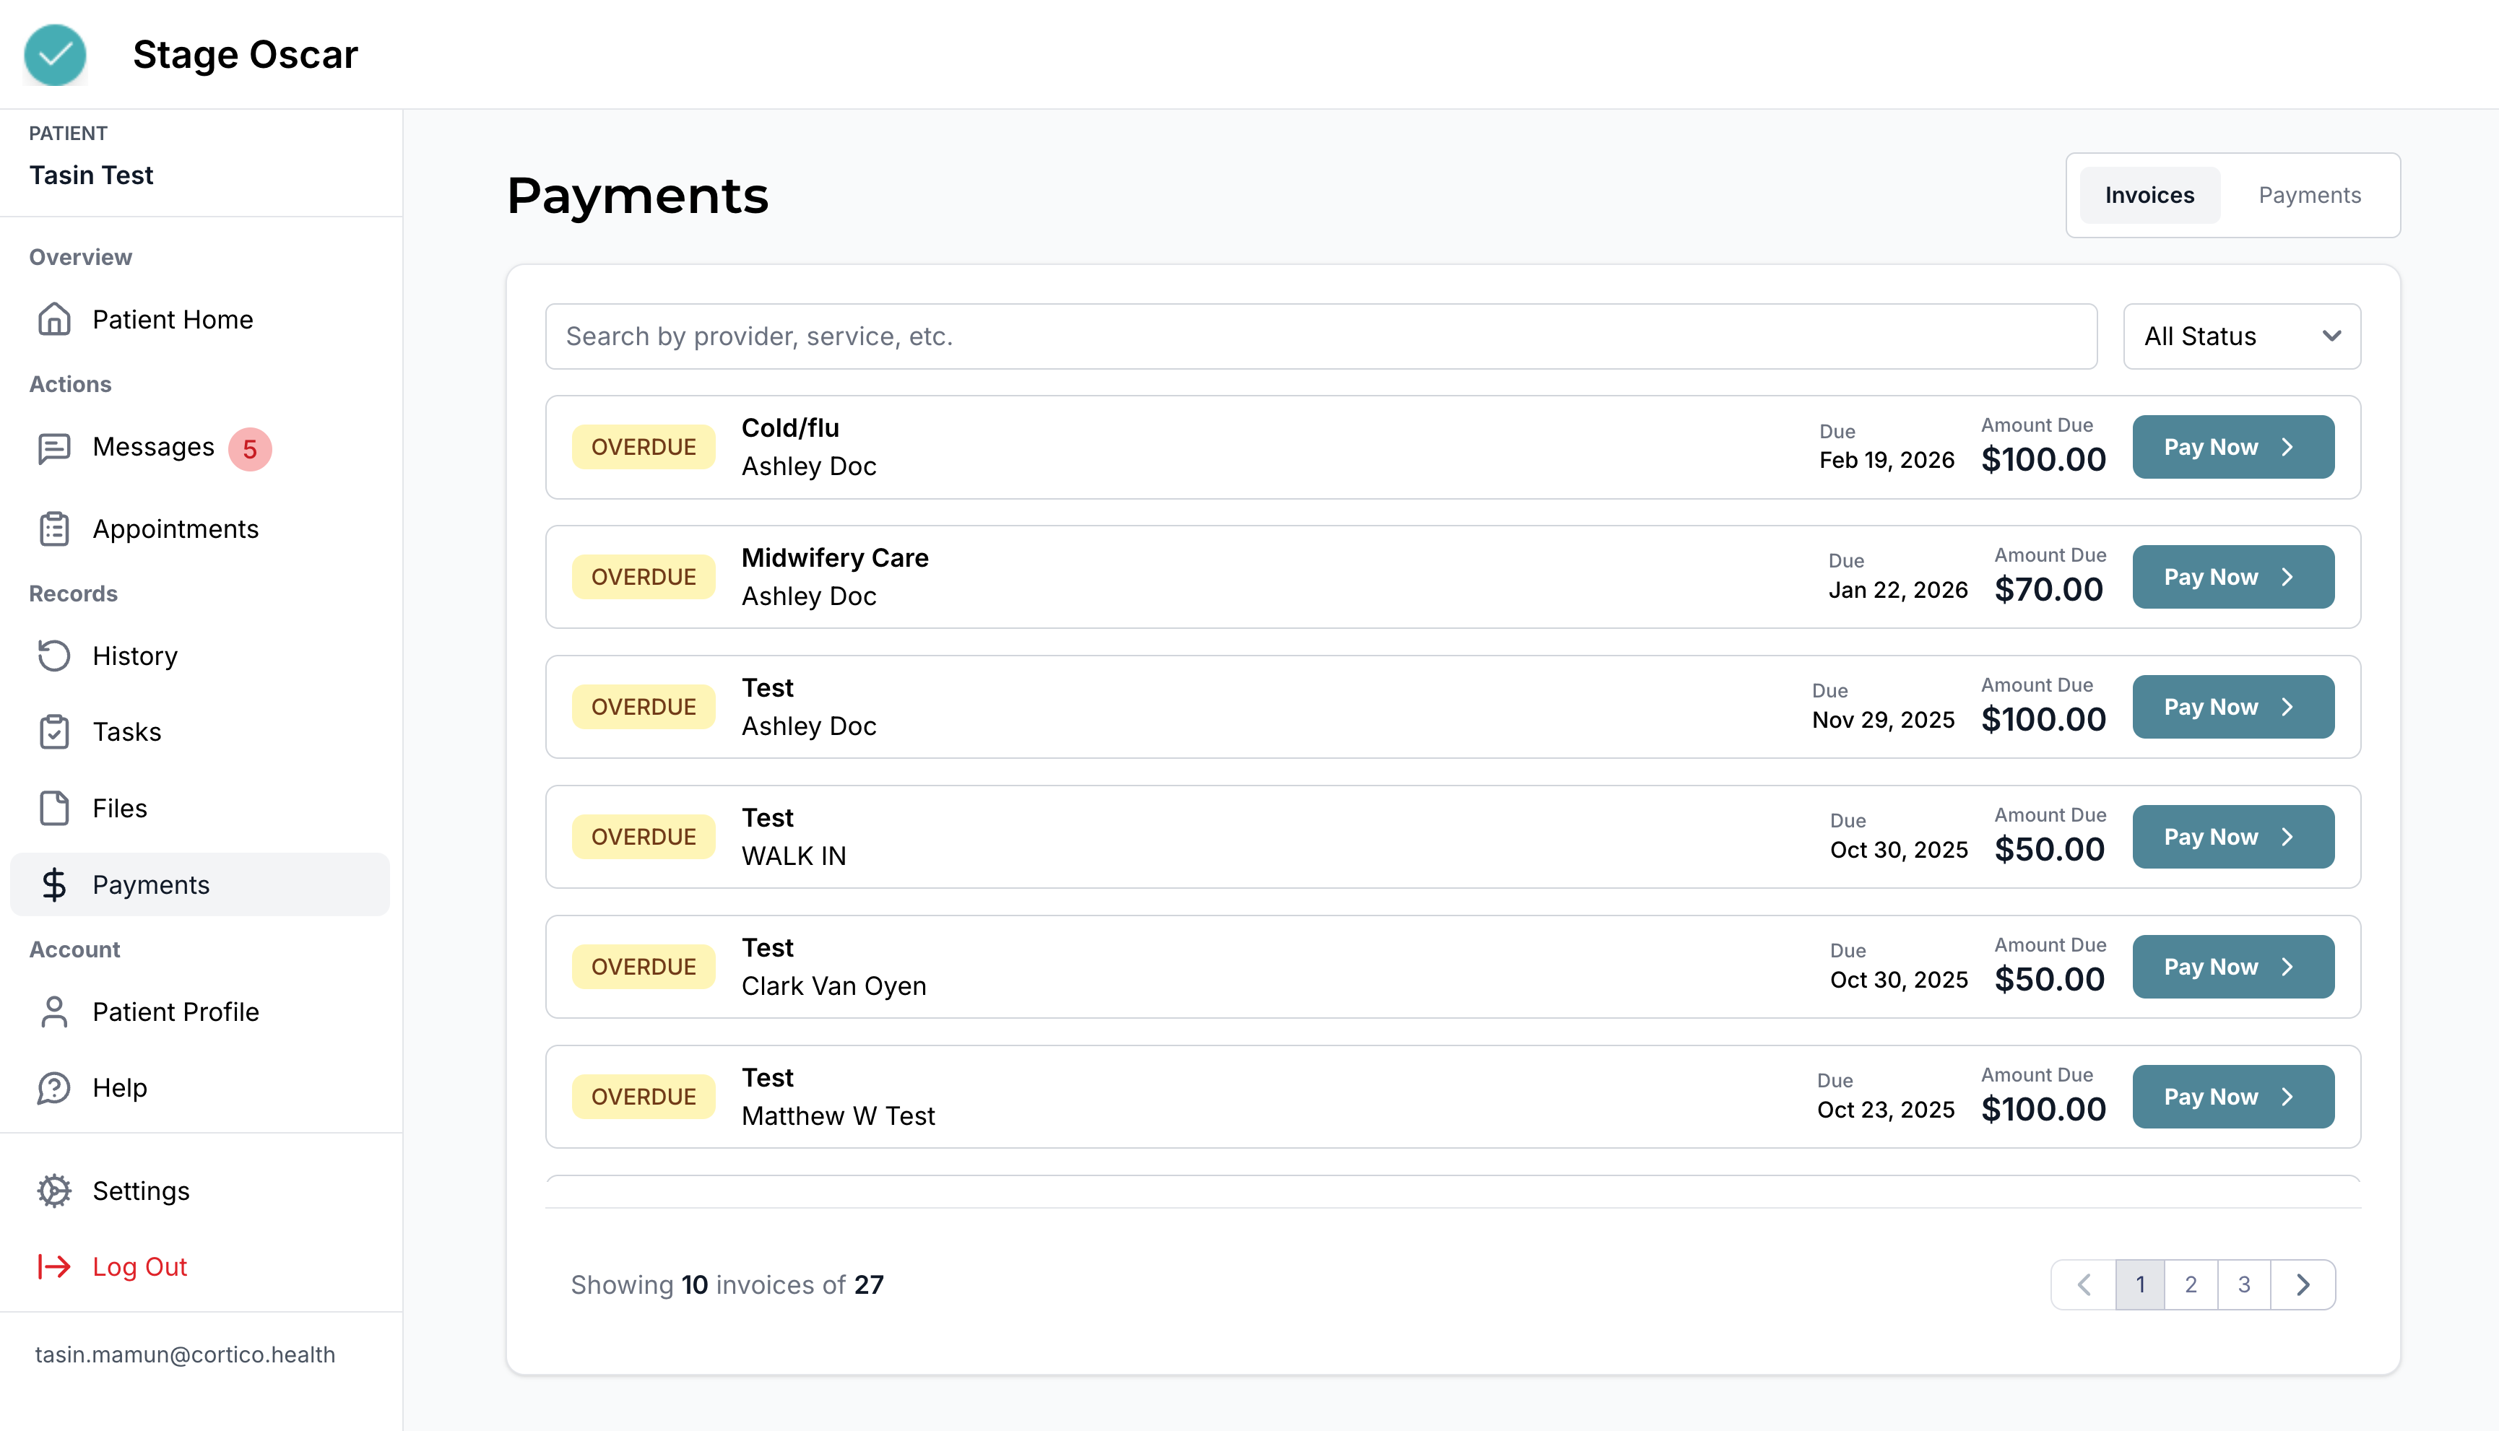Click the Patient Home house icon
Image resolution: width=2499 pixels, height=1431 pixels.
pos(54,319)
